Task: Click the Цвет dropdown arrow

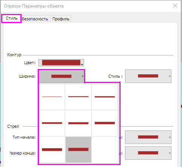Action: [82, 64]
